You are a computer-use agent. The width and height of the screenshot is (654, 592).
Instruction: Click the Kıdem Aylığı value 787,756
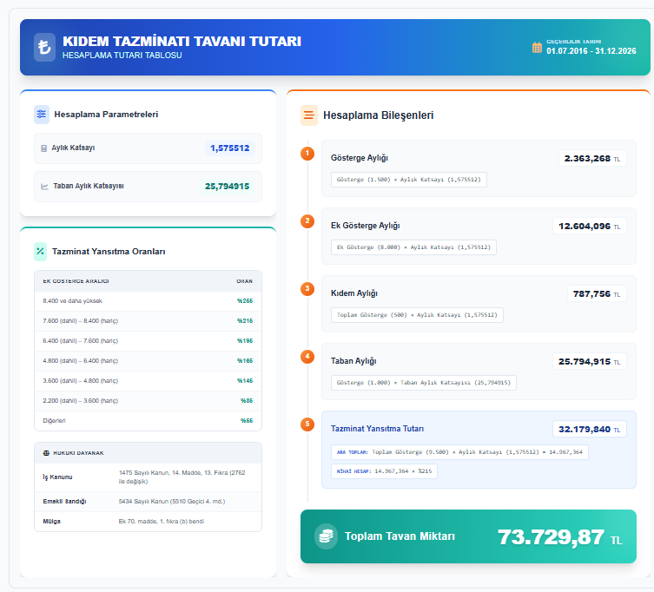click(597, 294)
